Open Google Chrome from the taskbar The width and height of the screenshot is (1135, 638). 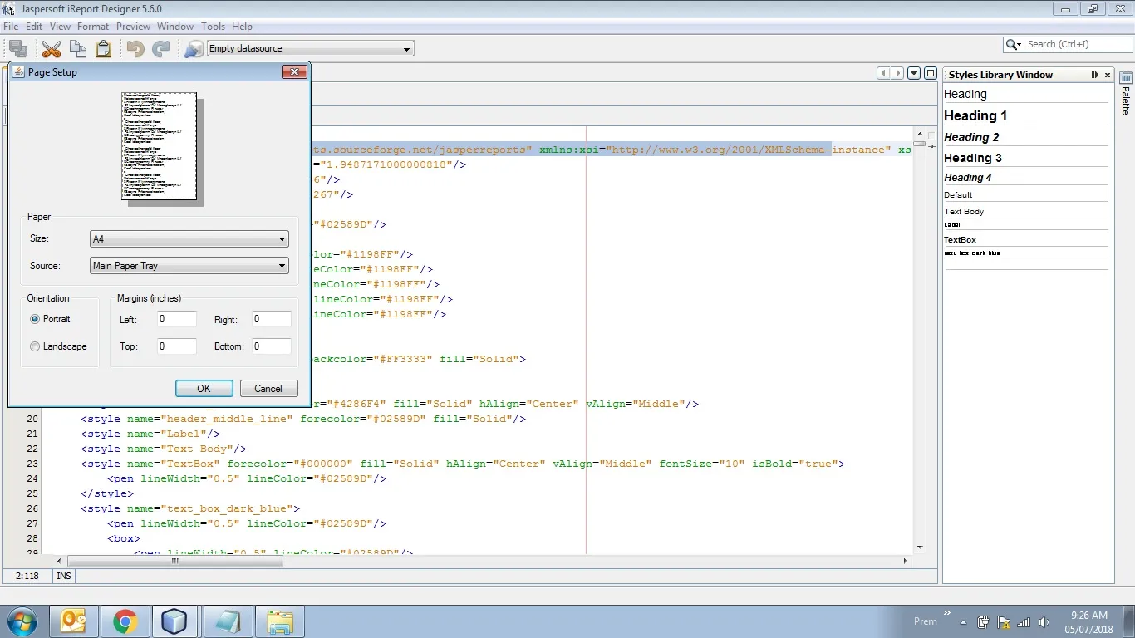pos(125,621)
